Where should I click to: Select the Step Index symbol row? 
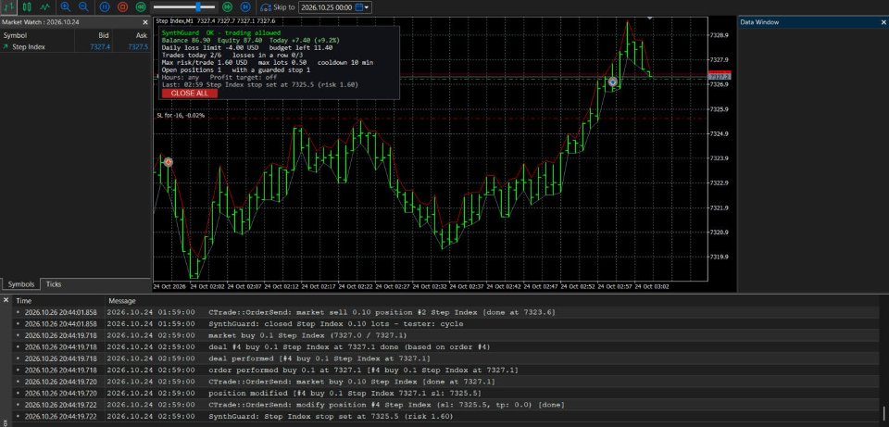coord(75,47)
